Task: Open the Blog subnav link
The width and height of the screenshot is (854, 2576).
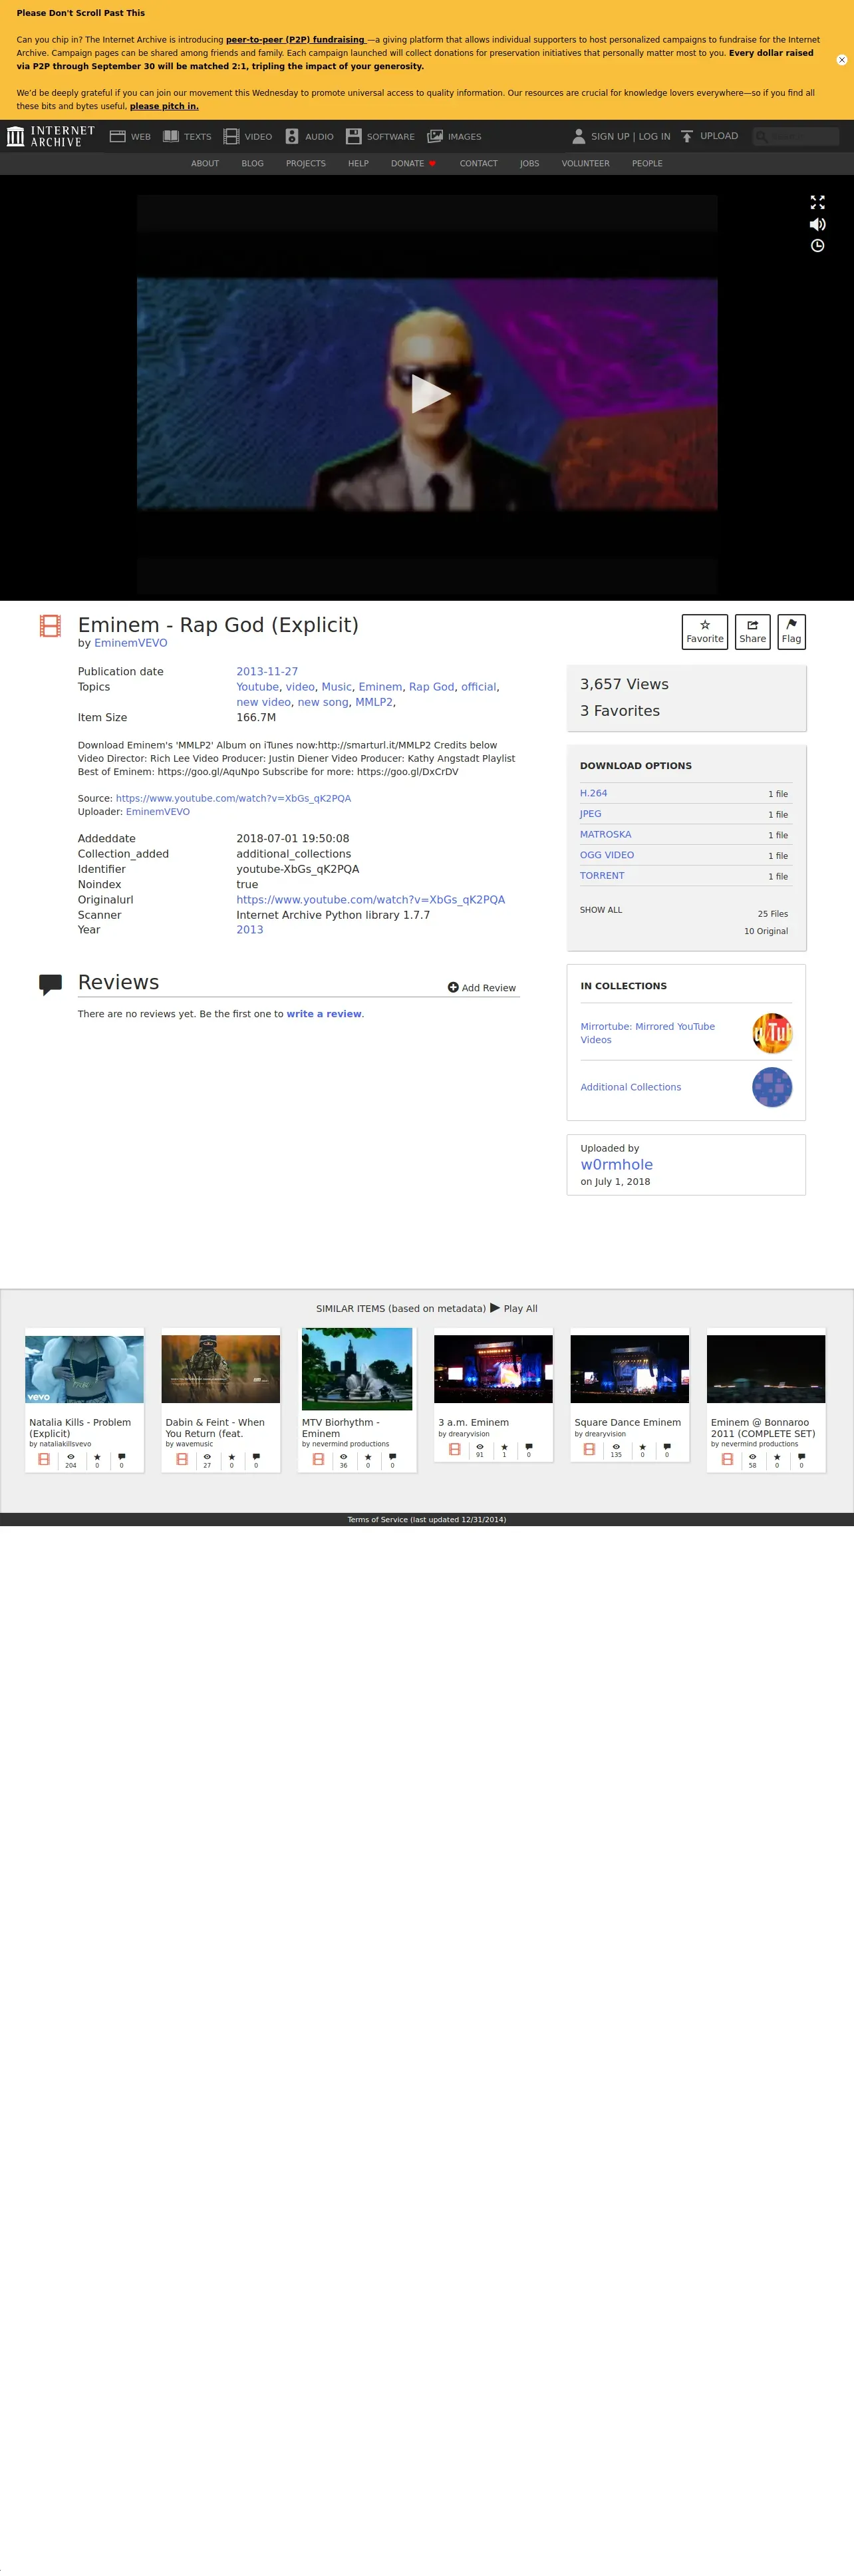Action: [x=253, y=163]
